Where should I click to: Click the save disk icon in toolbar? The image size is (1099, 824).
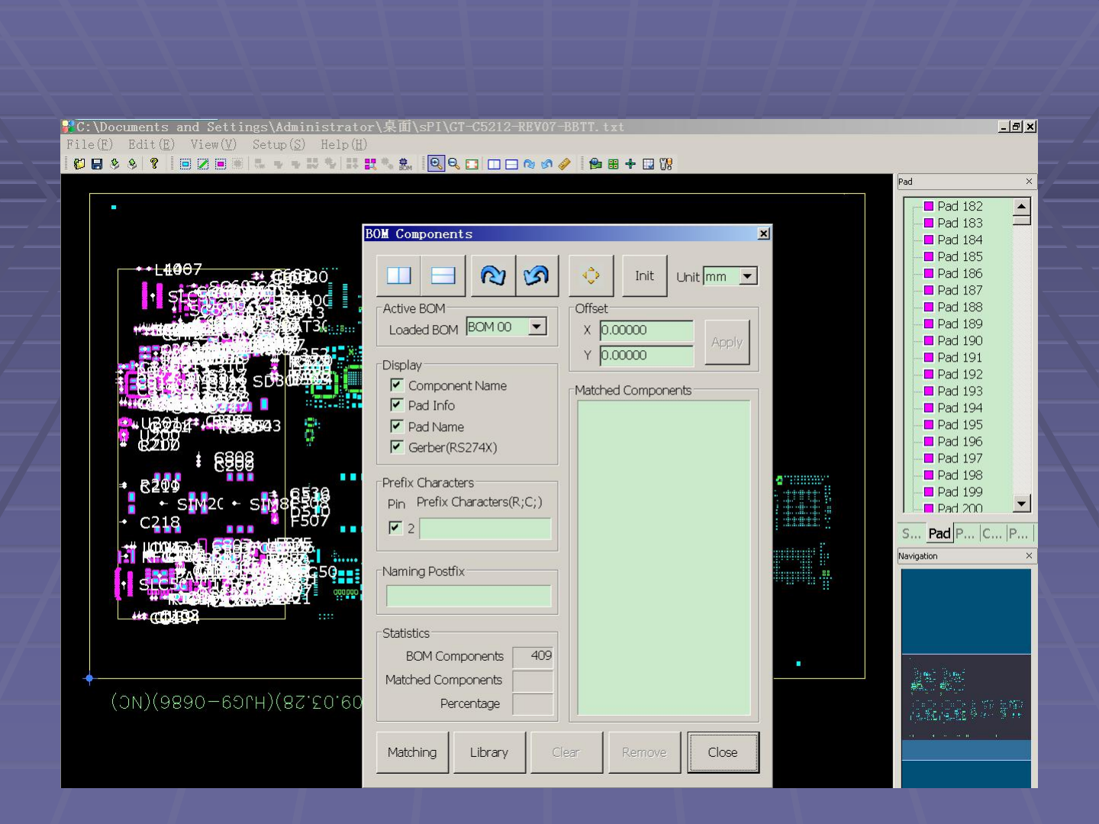click(x=97, y=164)
